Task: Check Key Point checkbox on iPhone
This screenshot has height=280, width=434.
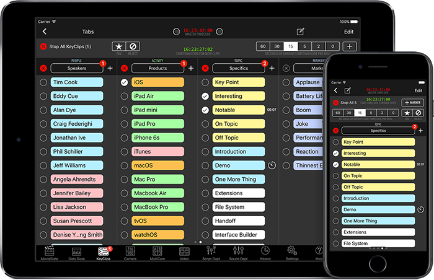Action: [x=336, y=142]
